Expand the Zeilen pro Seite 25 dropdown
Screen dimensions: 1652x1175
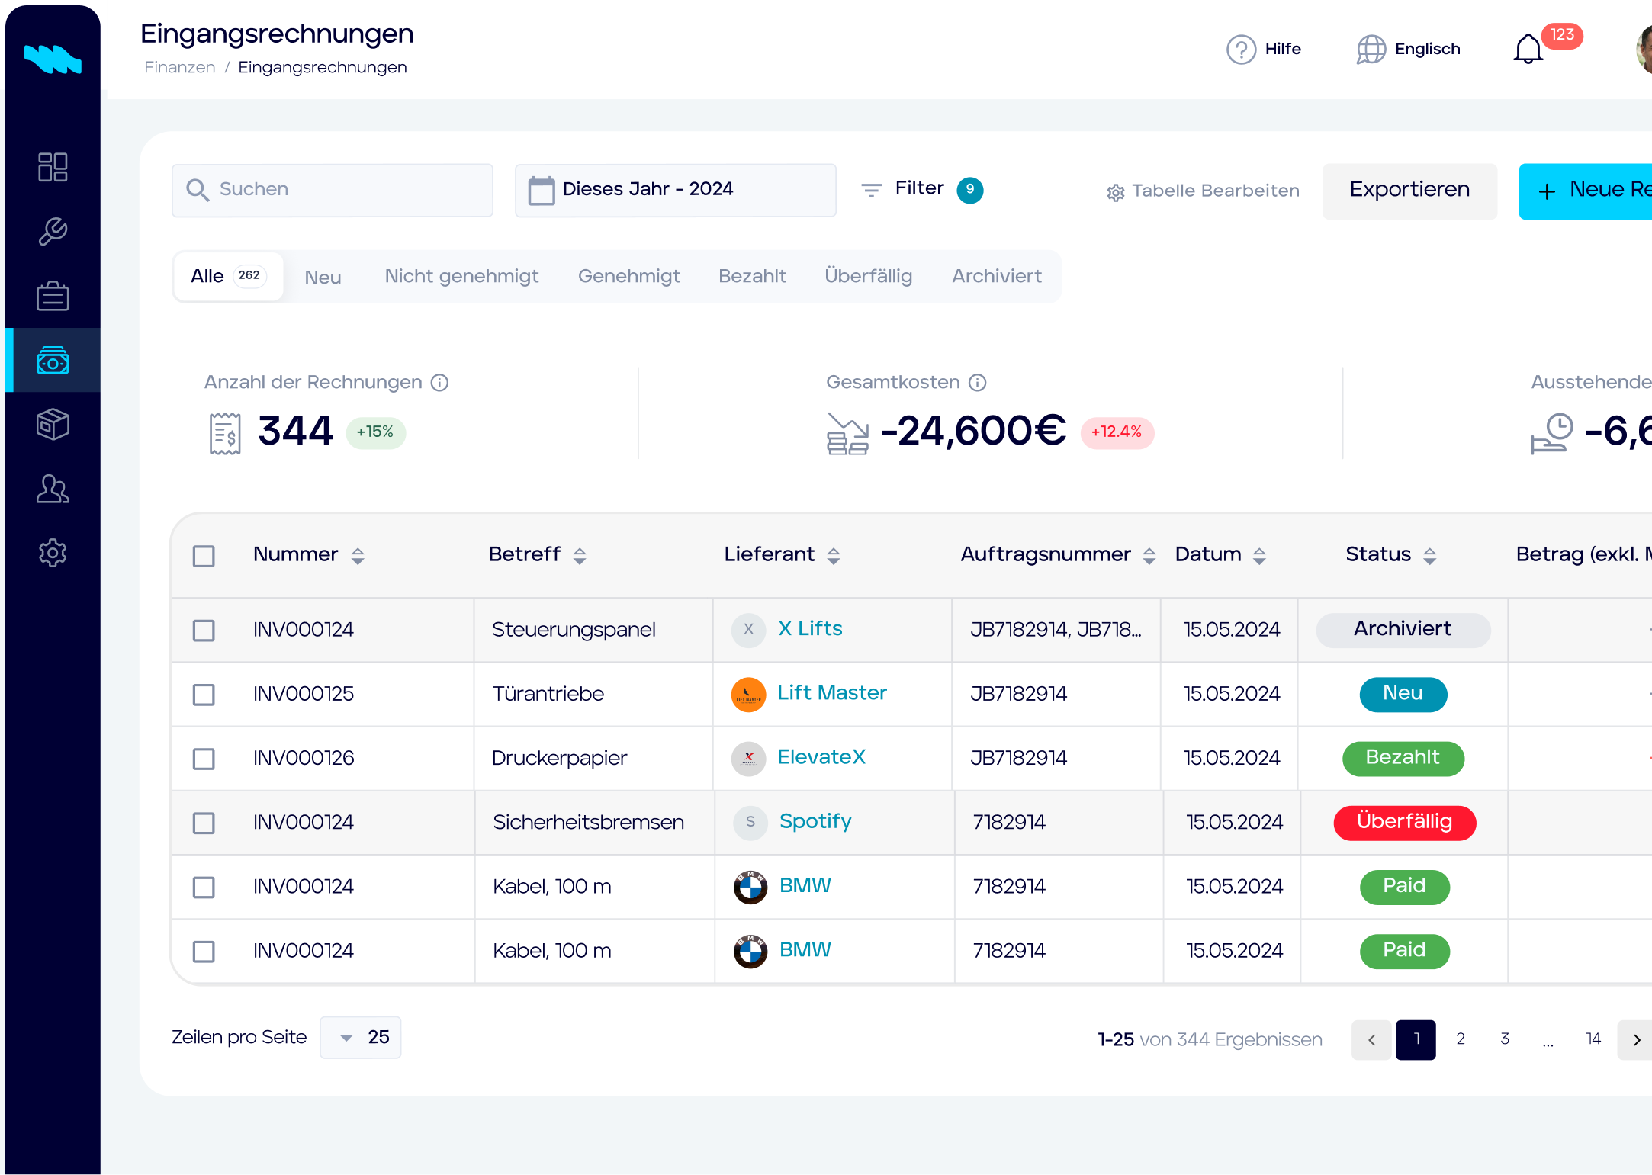361,1037
